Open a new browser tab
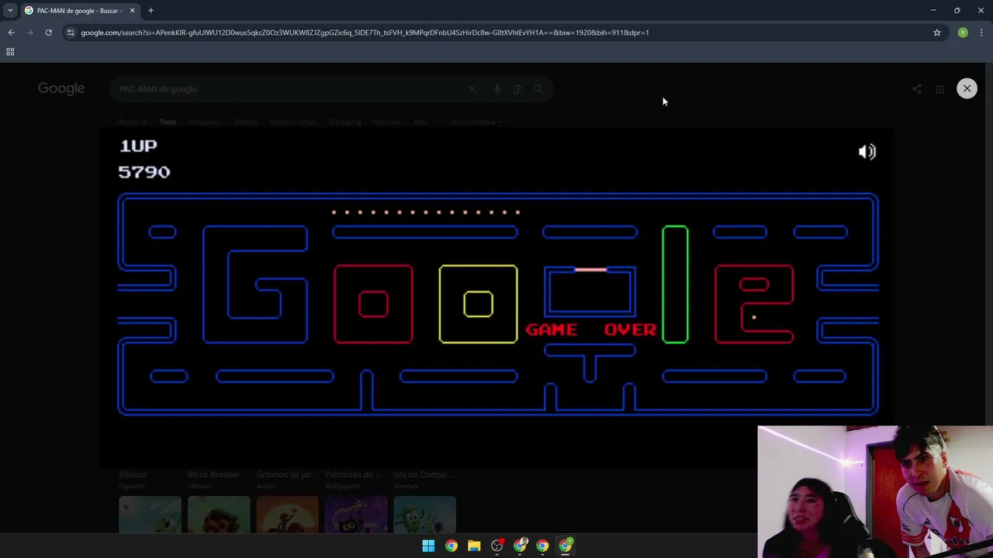 point(151,10)
